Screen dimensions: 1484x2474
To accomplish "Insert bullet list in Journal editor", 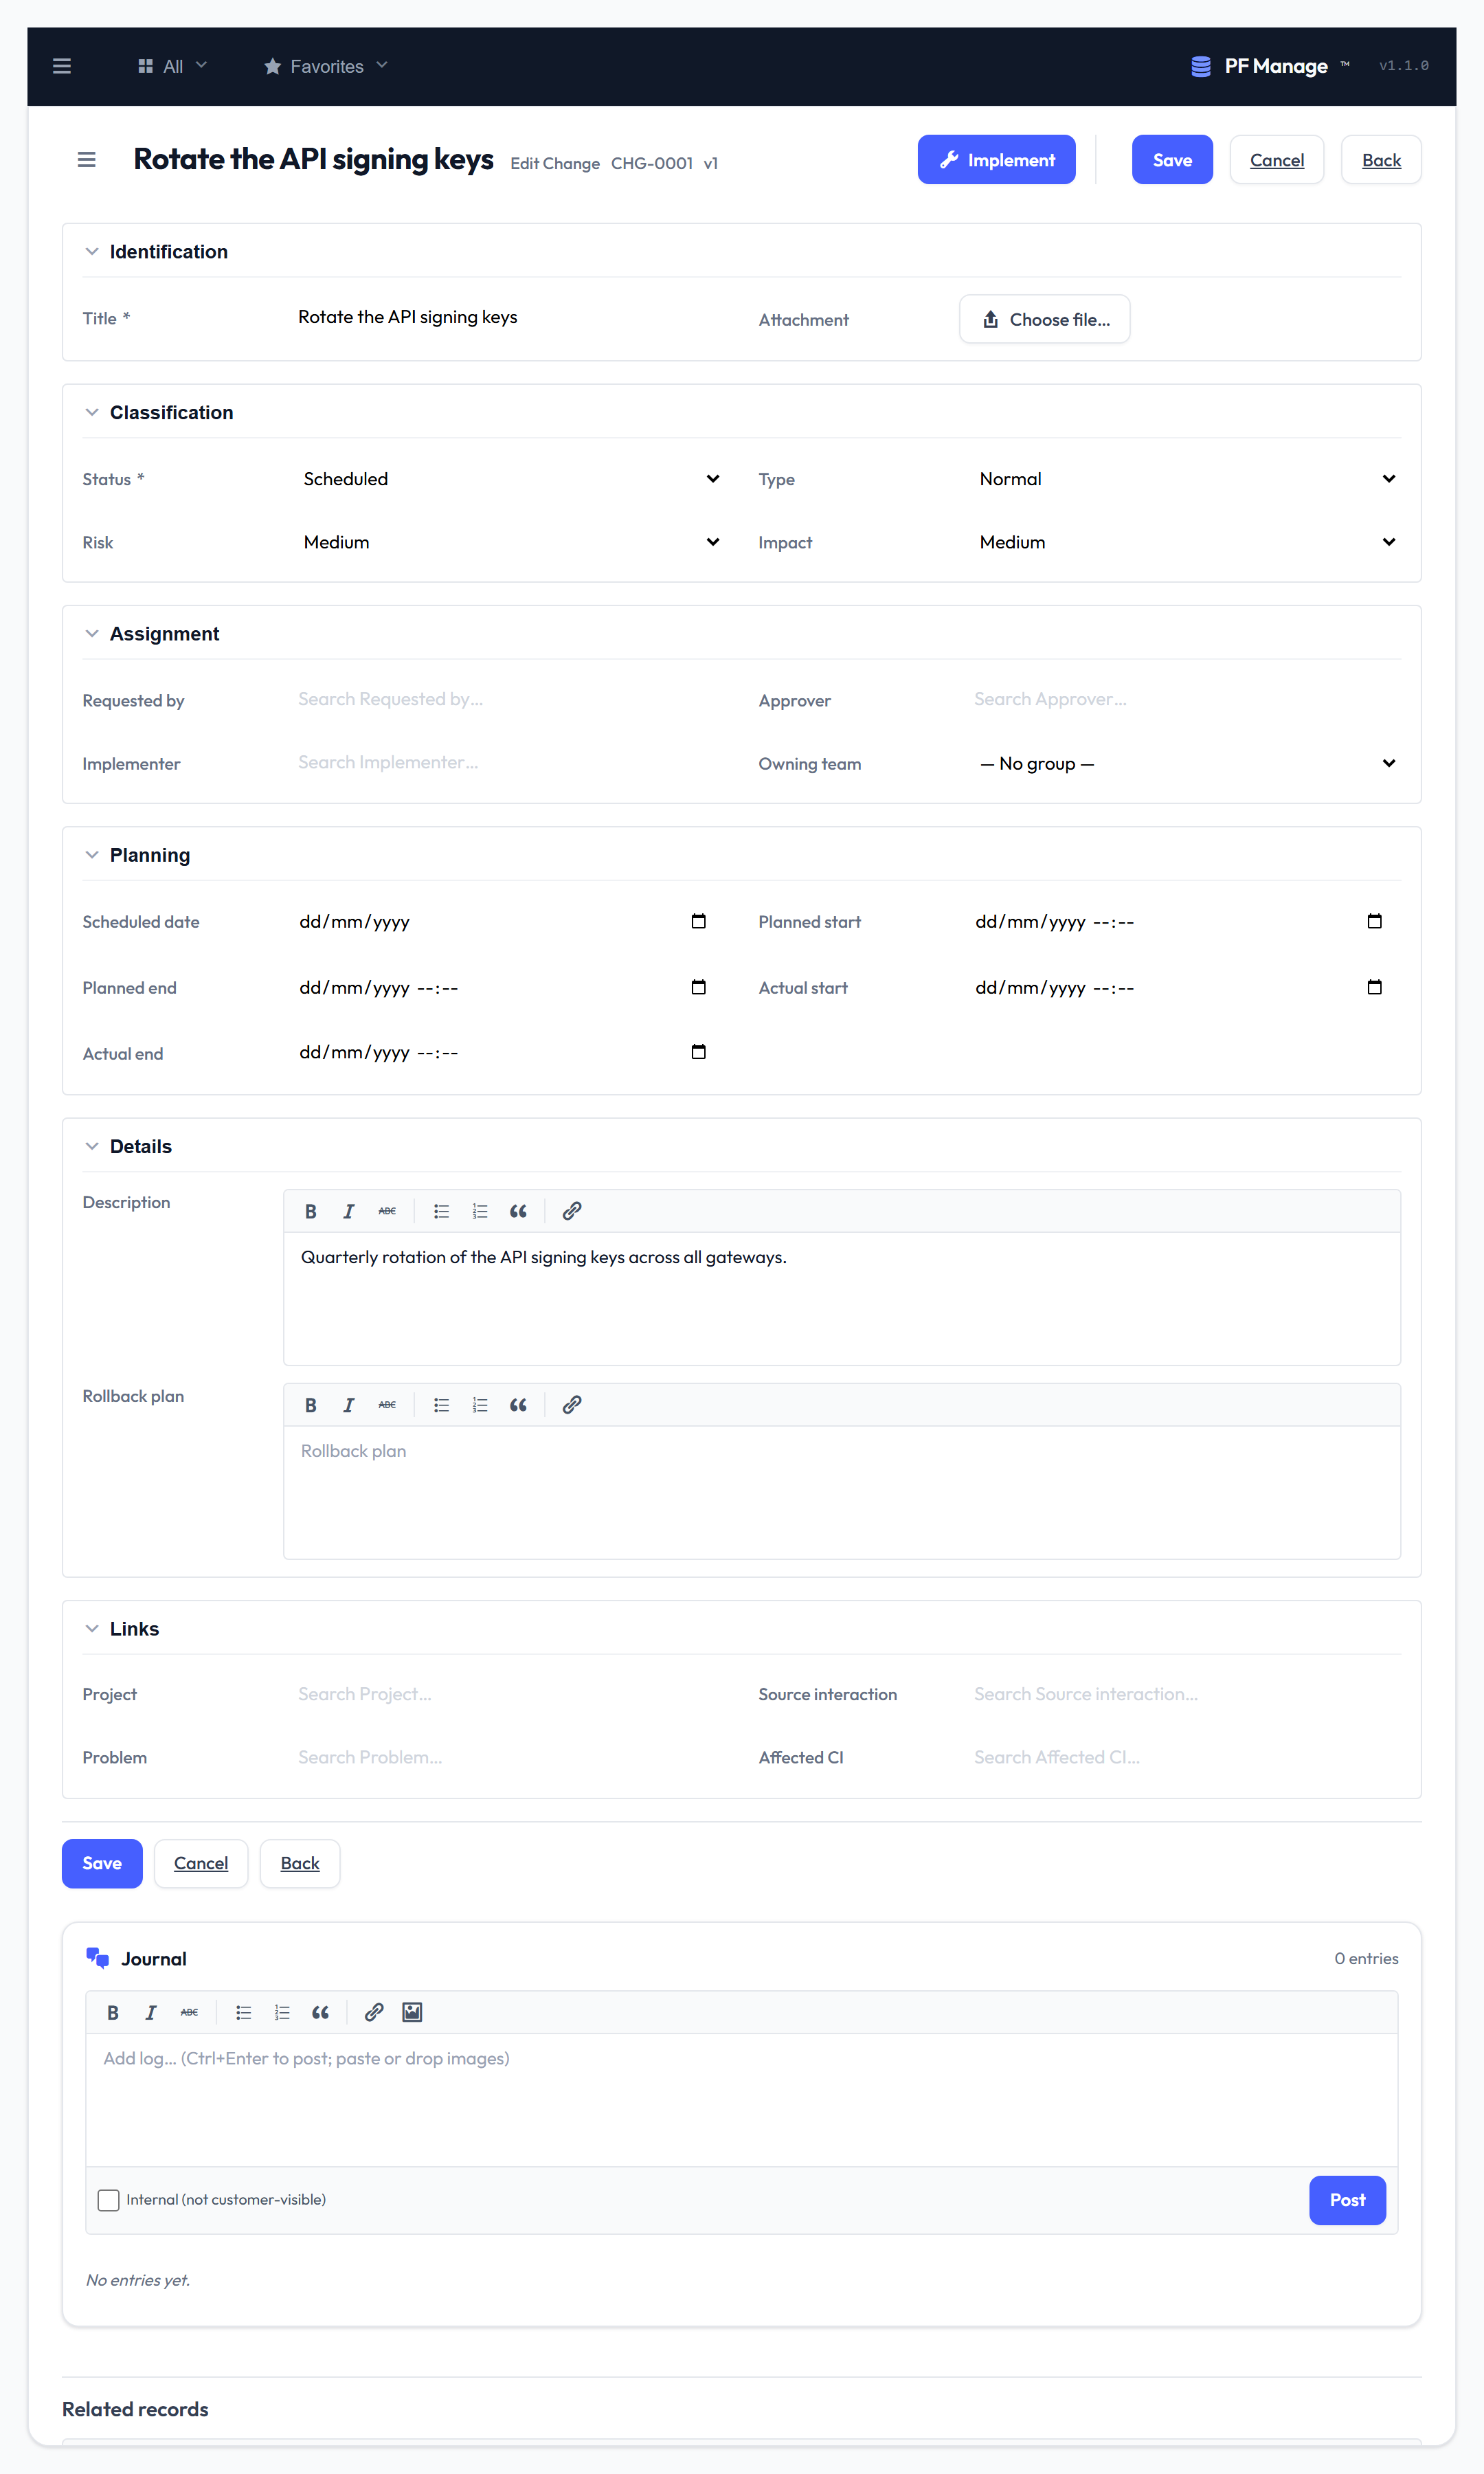I will click(x=243, y=2012).
